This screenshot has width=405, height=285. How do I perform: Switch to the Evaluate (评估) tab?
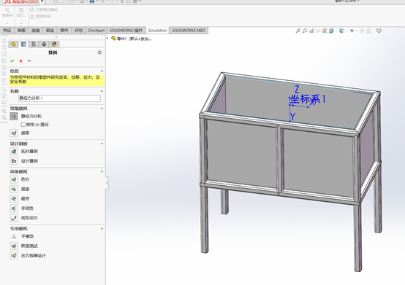pyautogui.click(x=78, y=31)
